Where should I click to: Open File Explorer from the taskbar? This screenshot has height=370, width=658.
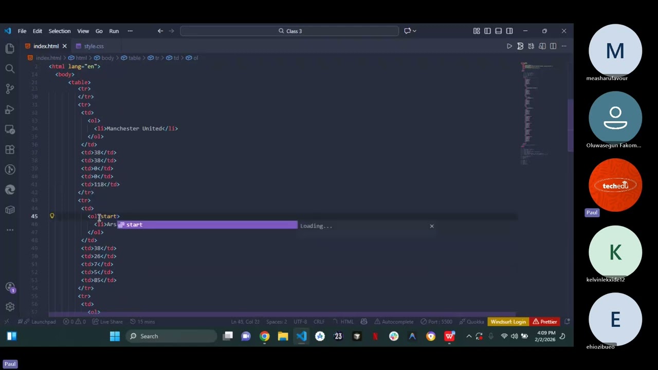[283, 336]
